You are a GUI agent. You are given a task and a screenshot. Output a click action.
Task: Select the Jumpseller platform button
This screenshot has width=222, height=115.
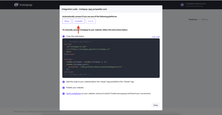(79, 21)
